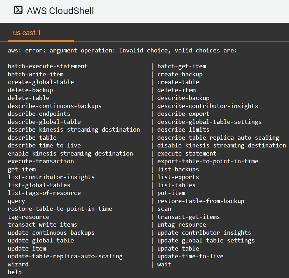The image size is (289, 278).
Task: Click the query operation text
Action: [x=16, y=201]
